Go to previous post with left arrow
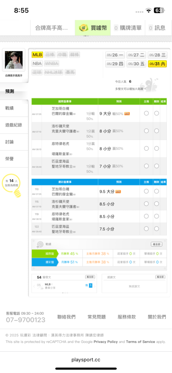 tap(34, 286)
